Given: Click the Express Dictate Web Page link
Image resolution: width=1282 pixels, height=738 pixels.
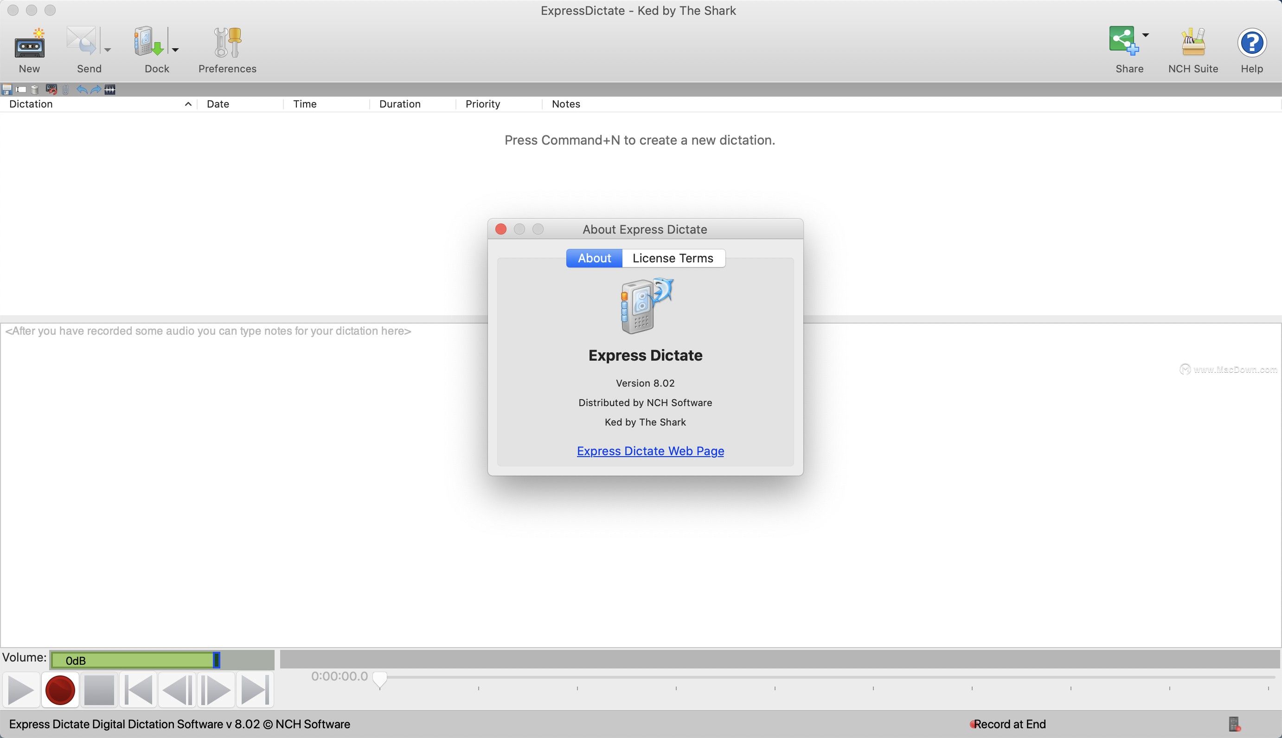Looking at the screenshot, I should [651, 451].
